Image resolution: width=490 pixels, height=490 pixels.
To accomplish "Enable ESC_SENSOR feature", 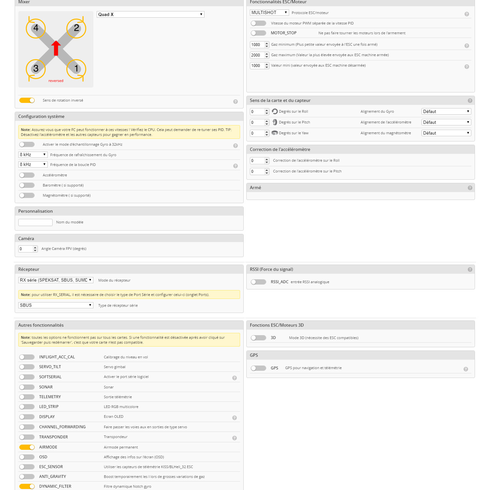I will (x=27, y=467).
